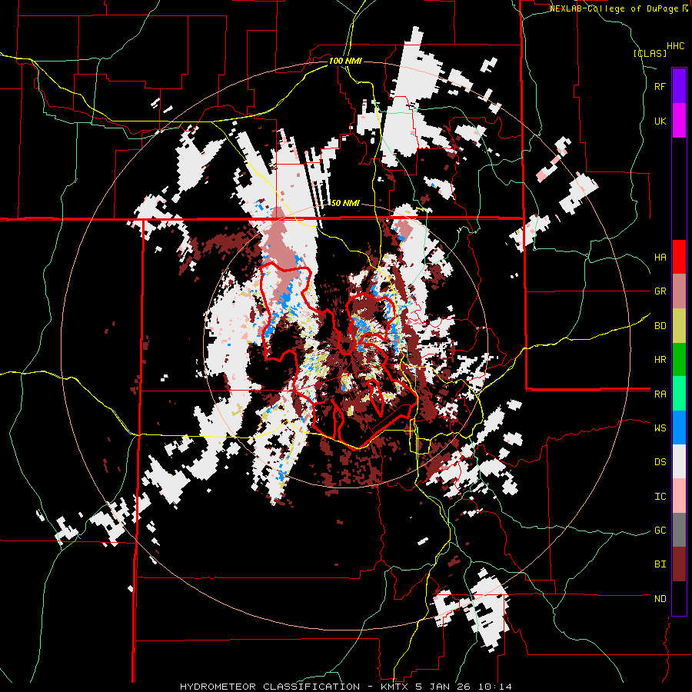Click the BD legend label
Image resolution: width=692 pixels, height=692 pixels.
(x=660, y=326)
